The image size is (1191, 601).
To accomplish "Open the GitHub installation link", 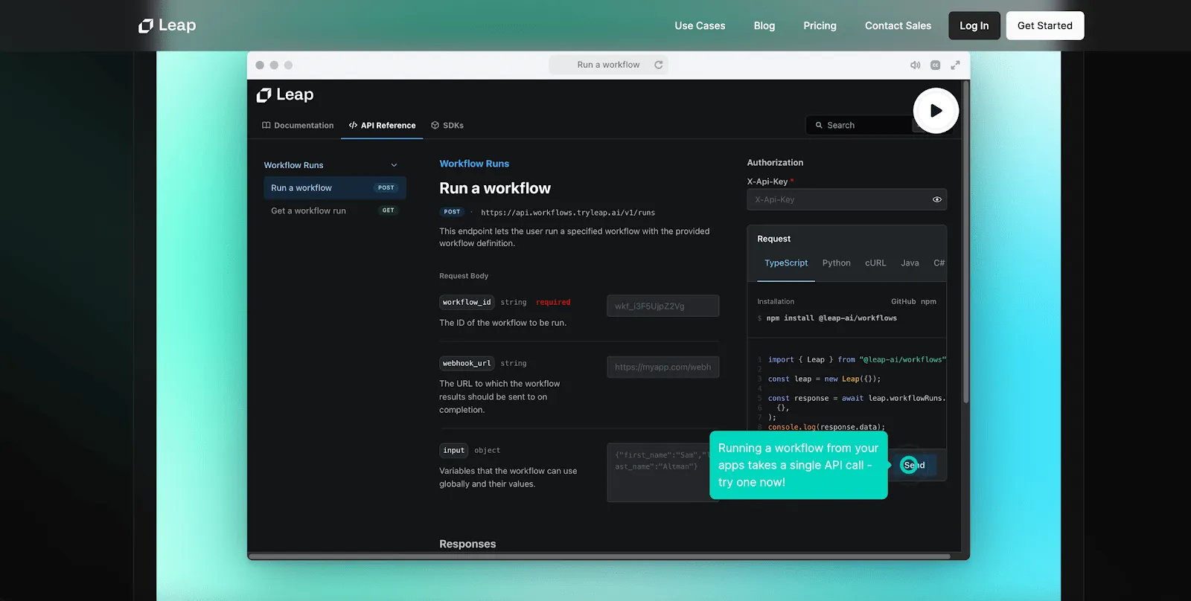I will tap(903, 301).
